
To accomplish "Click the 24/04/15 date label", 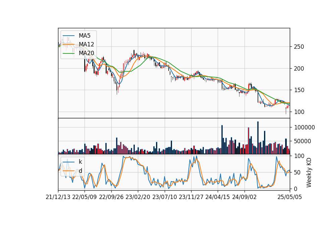I will pyautogui.click(x=218, y=197).
